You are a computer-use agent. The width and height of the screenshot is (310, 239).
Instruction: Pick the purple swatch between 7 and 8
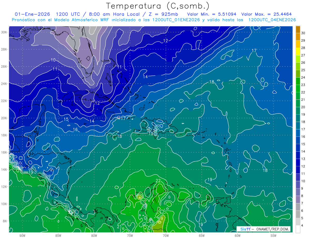[298, 200]
